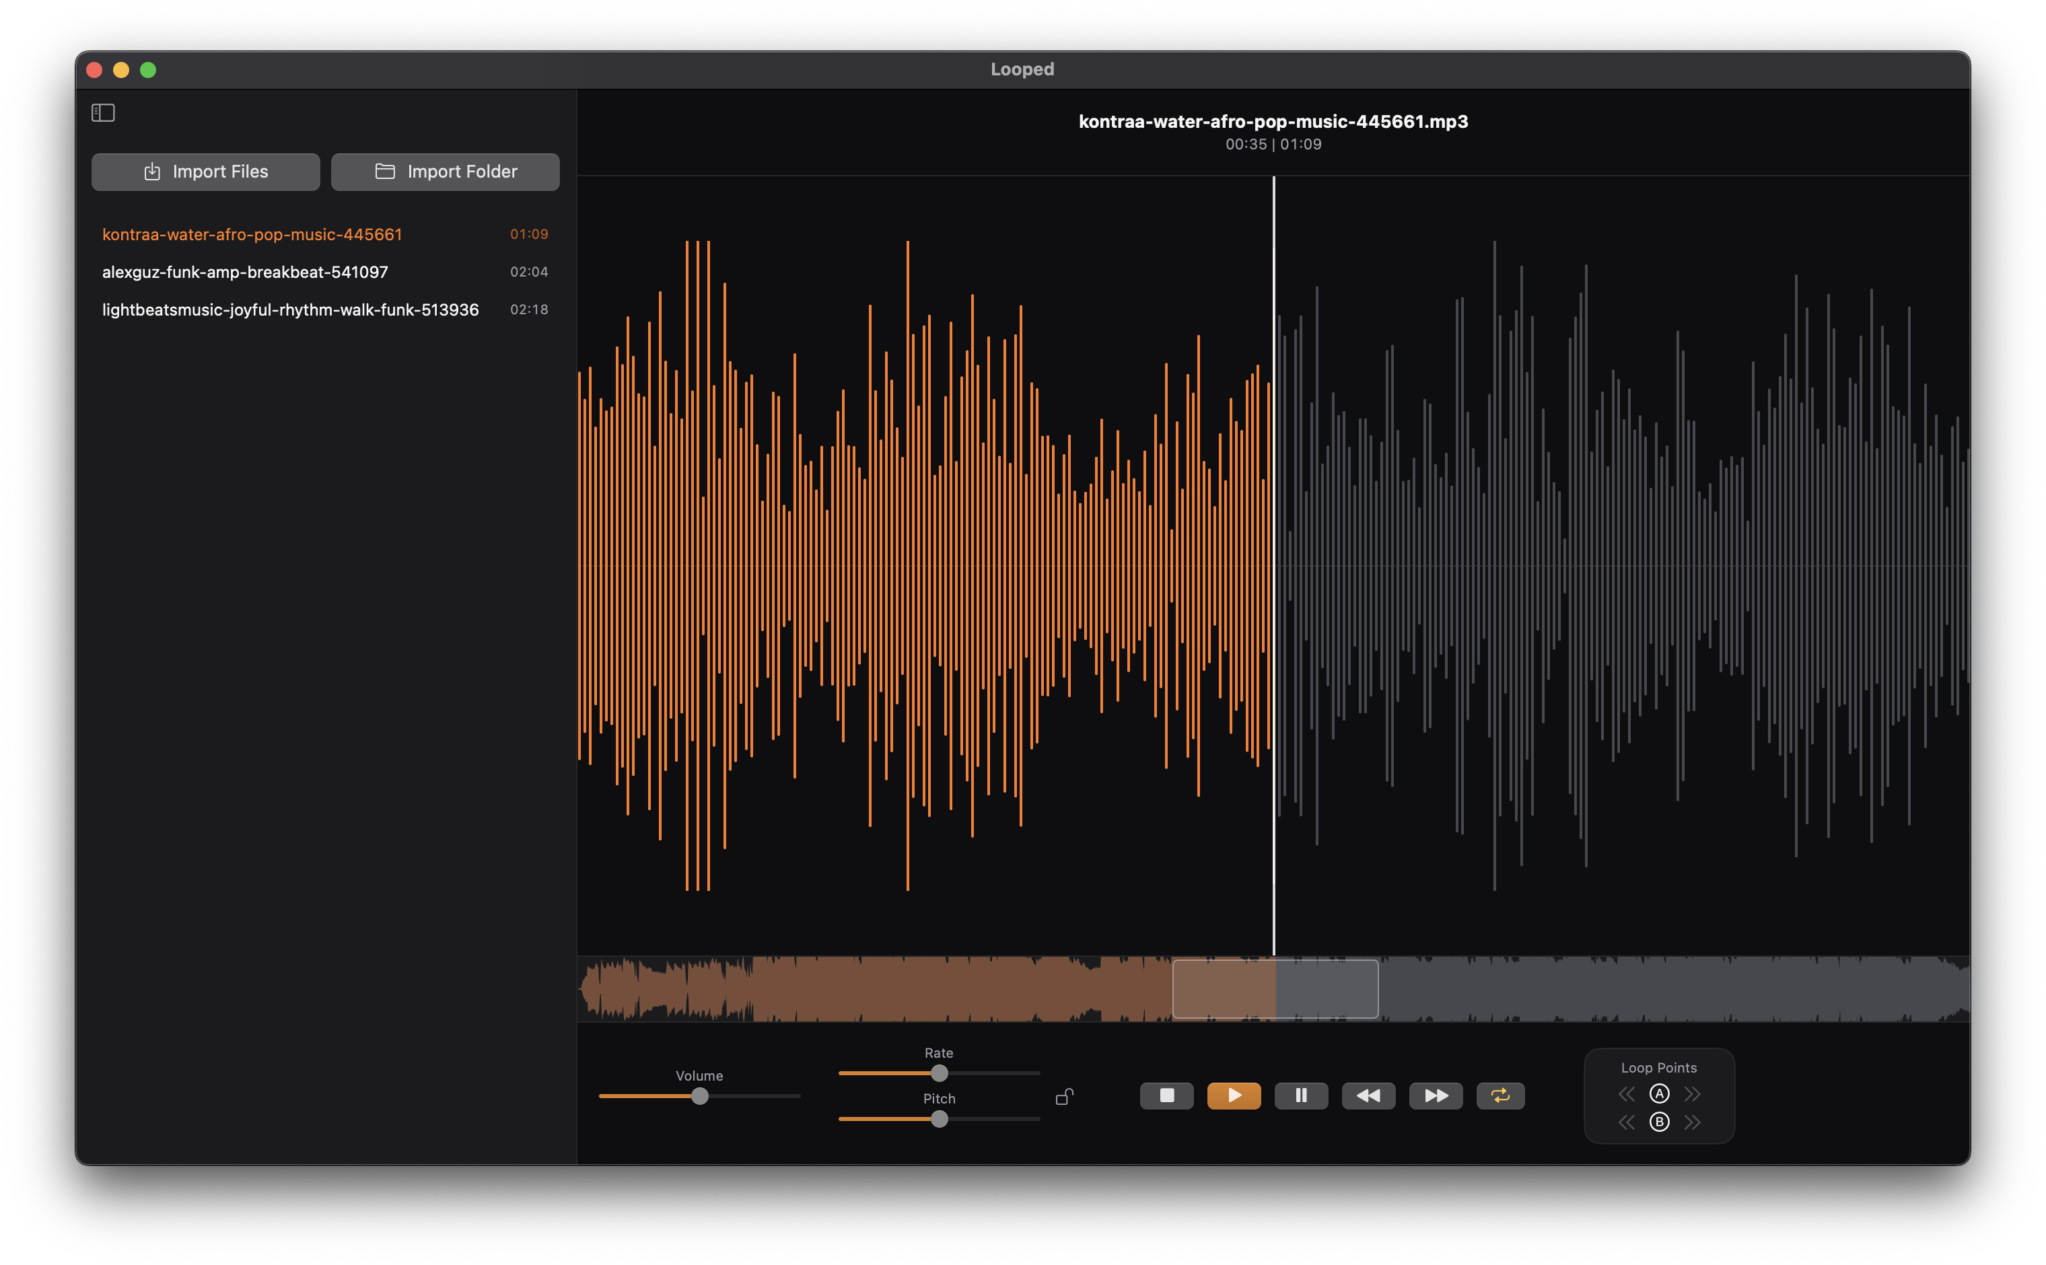Screen dimensions: 2046x1265
Task: Nudge loop point A backward
Action: pyautogui.click(x=1626, y=1094)
